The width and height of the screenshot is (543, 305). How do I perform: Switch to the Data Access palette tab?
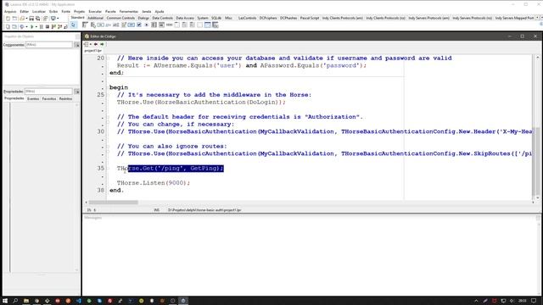(x=185, y=18)
